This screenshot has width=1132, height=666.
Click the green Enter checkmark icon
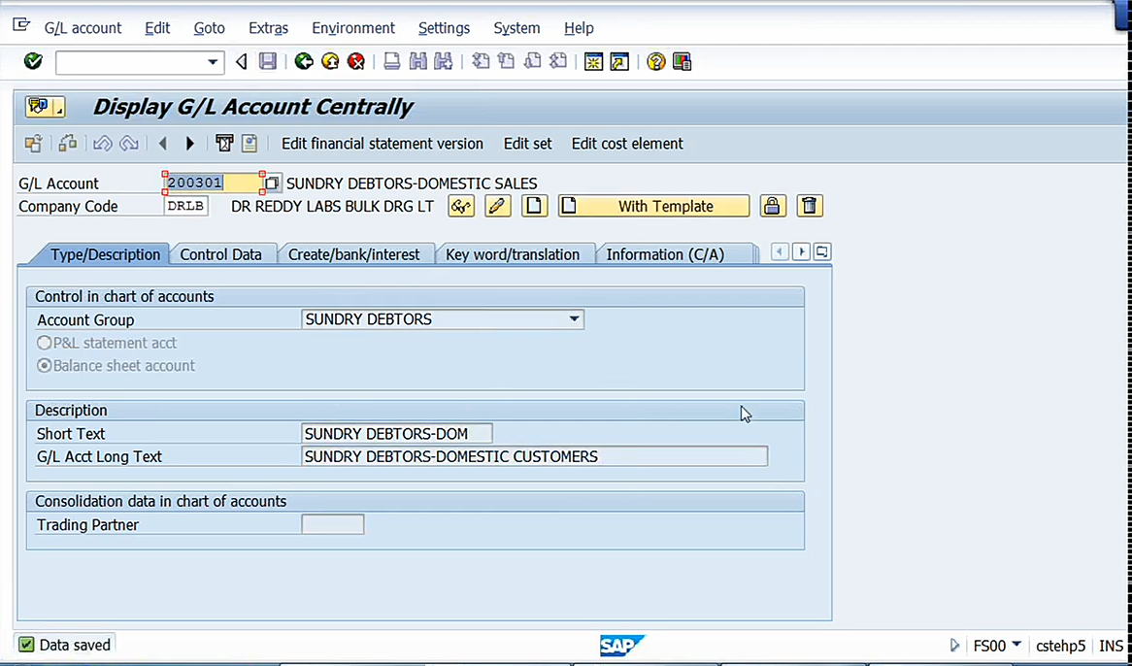(33, 61)
